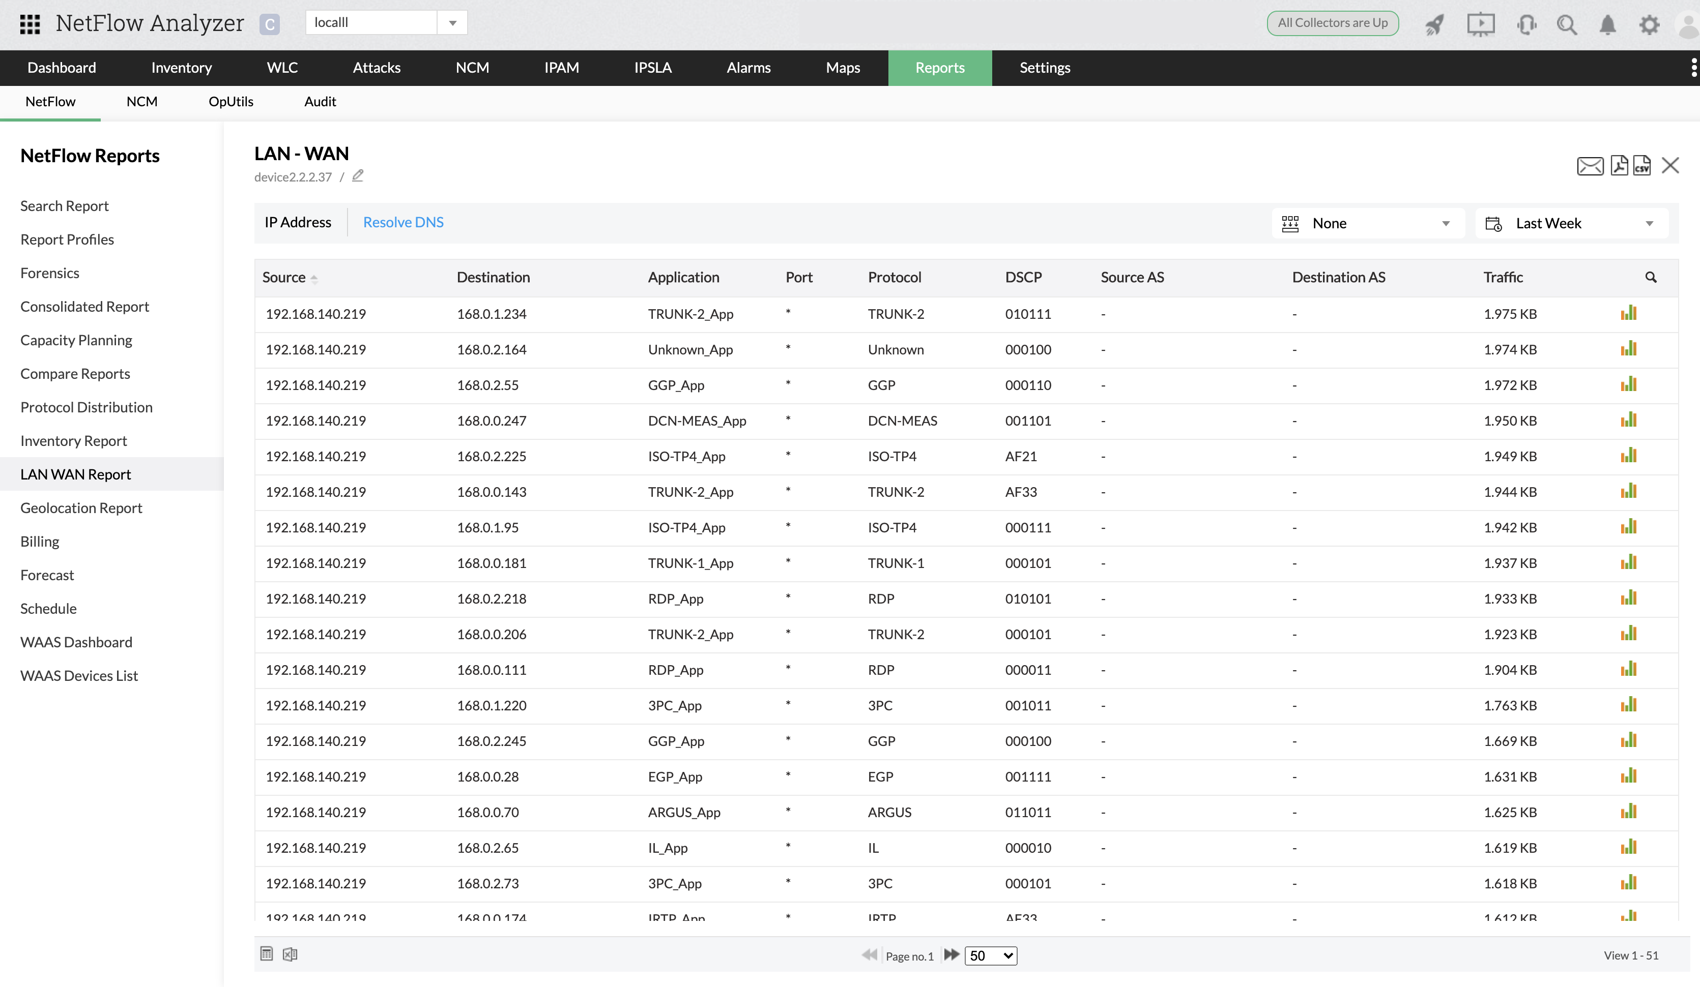Screen dimensions: 1700x987
Task: Open rows-per-page dropdown showing 50
Action: (990, 955)
